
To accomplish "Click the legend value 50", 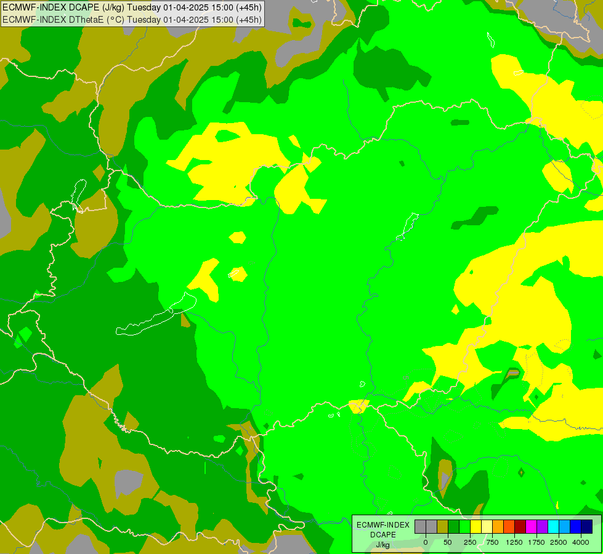I will point(448,542).
